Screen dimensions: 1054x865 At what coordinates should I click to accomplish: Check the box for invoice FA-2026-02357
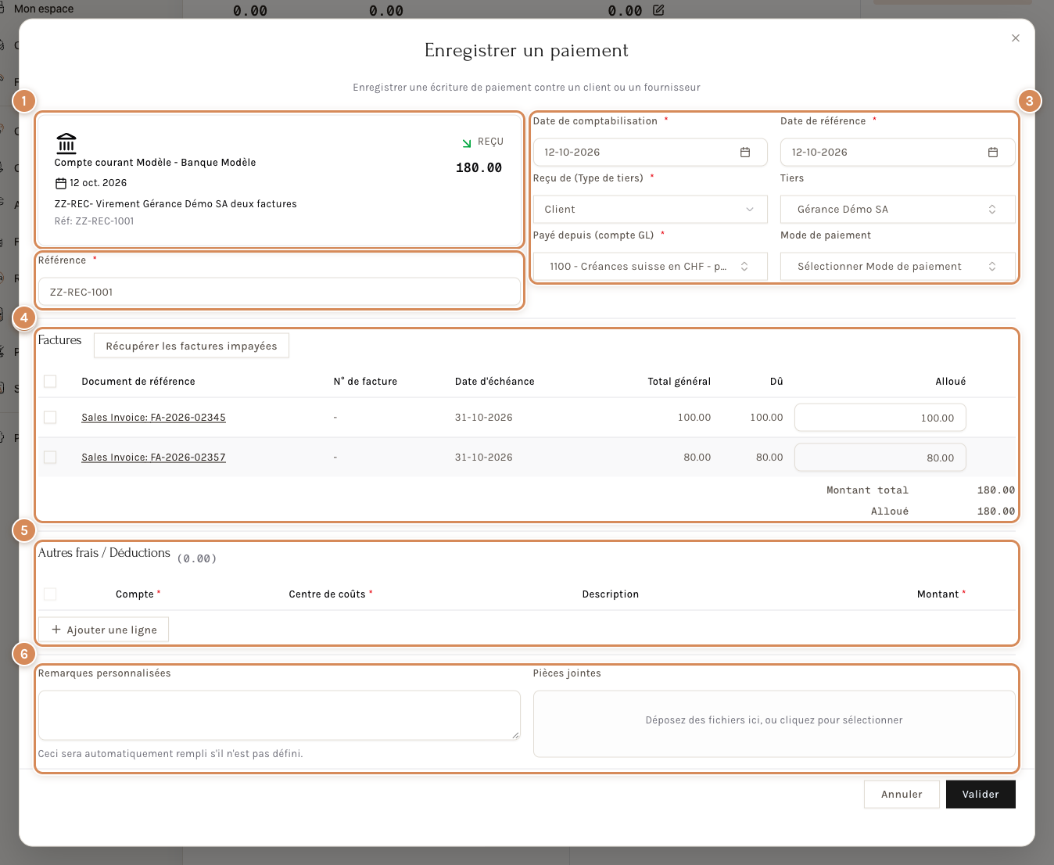point(50,457)
